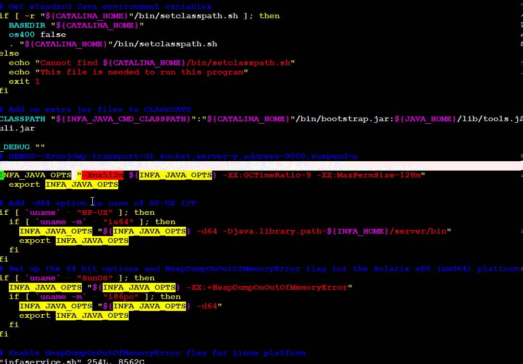The image size is (523, 364).
Task: Click the -XX:MaxPermSize=128m option
Action: click(x=369, y=175)
